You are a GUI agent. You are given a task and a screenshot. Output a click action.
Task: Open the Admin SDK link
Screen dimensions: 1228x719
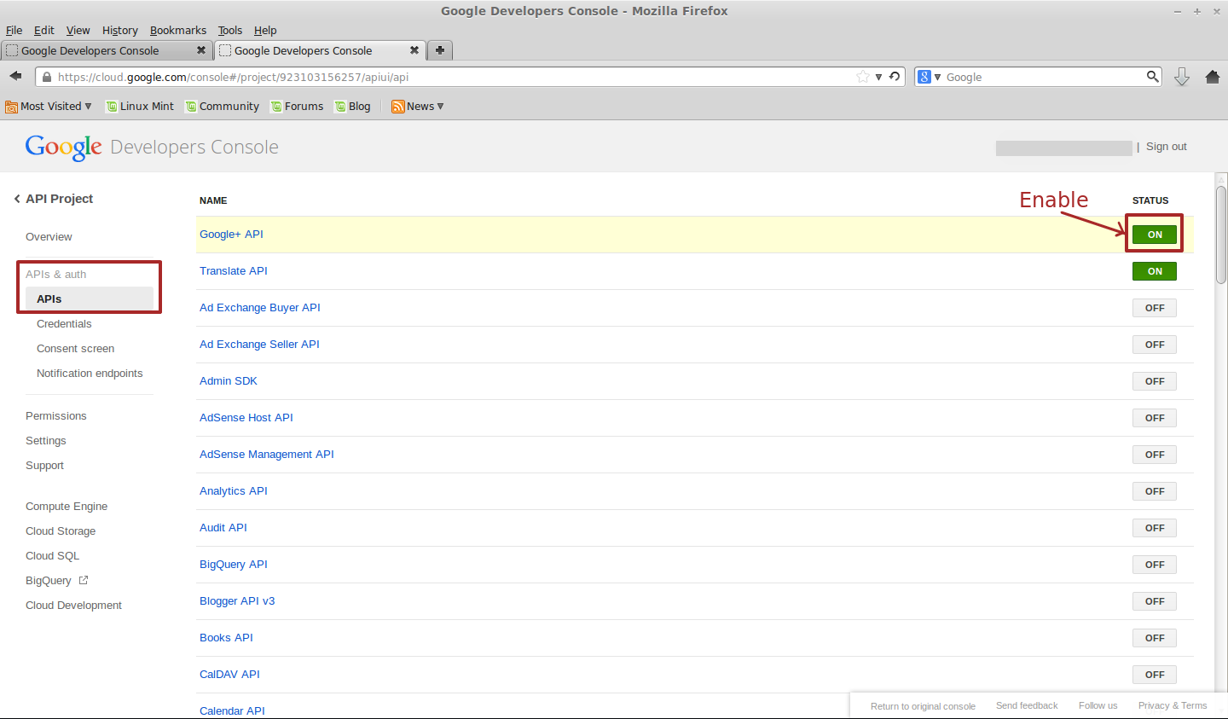pyautogui.click(x=229, y=381)
